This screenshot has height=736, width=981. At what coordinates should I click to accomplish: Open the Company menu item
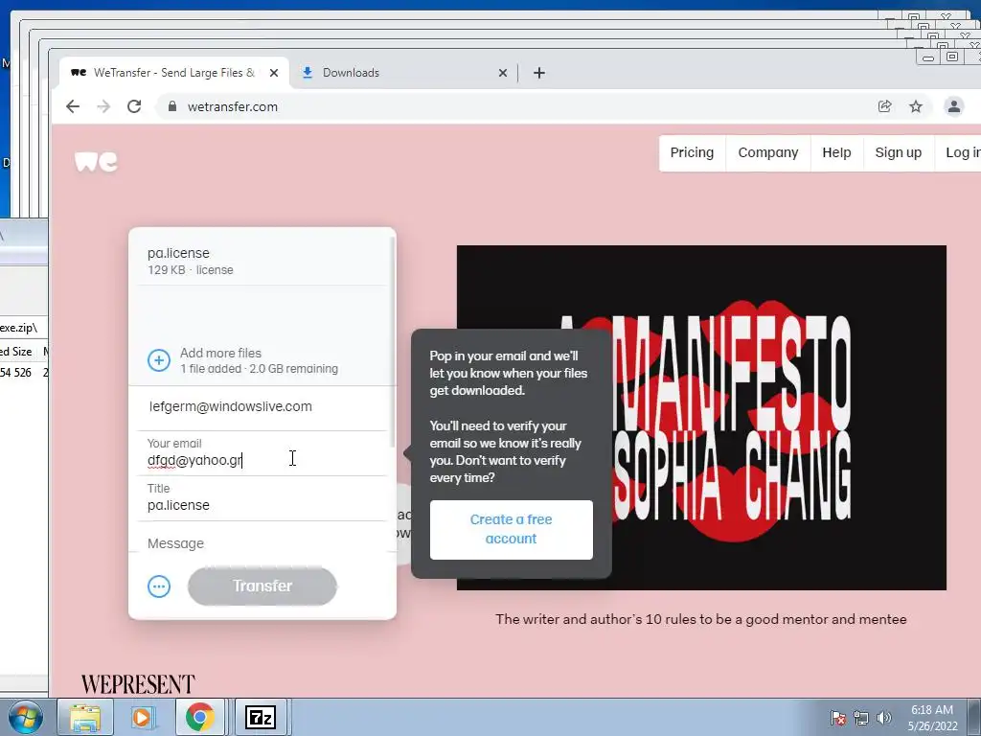768,152
